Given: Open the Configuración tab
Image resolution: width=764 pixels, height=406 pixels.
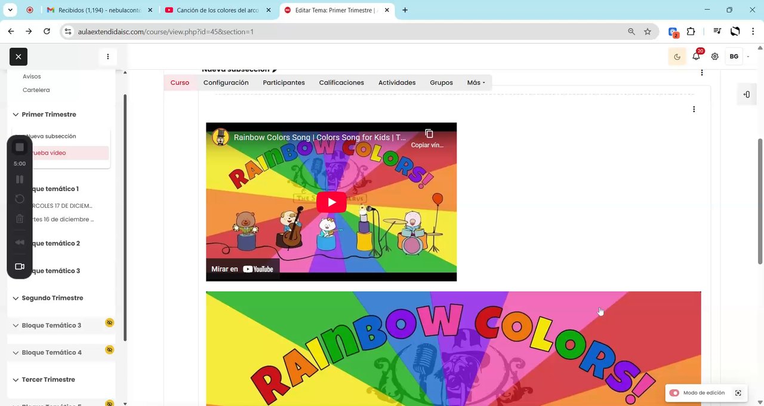Looking at the screenshot, I should pyautogui.click(x=226, y=83).
